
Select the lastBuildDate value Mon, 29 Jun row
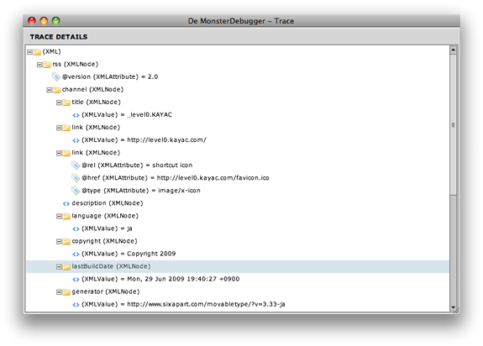(238, 279)
